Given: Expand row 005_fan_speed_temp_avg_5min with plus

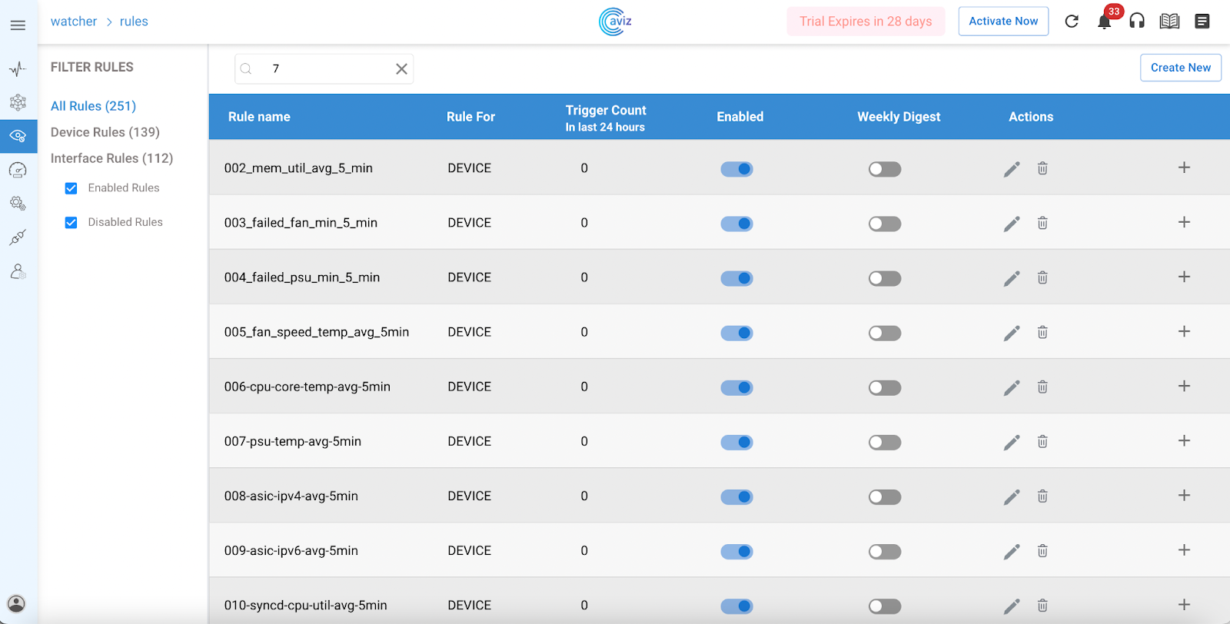Looking at the screenshot, I should point(1184,331).
